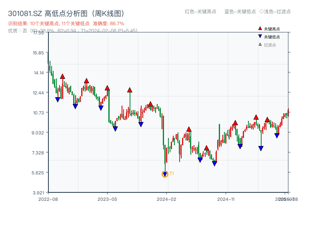The height and width of the screenshot is (240, 320).
Task: Click the white filtered-point triangle in legend
Action: click(x=260, y=45)
